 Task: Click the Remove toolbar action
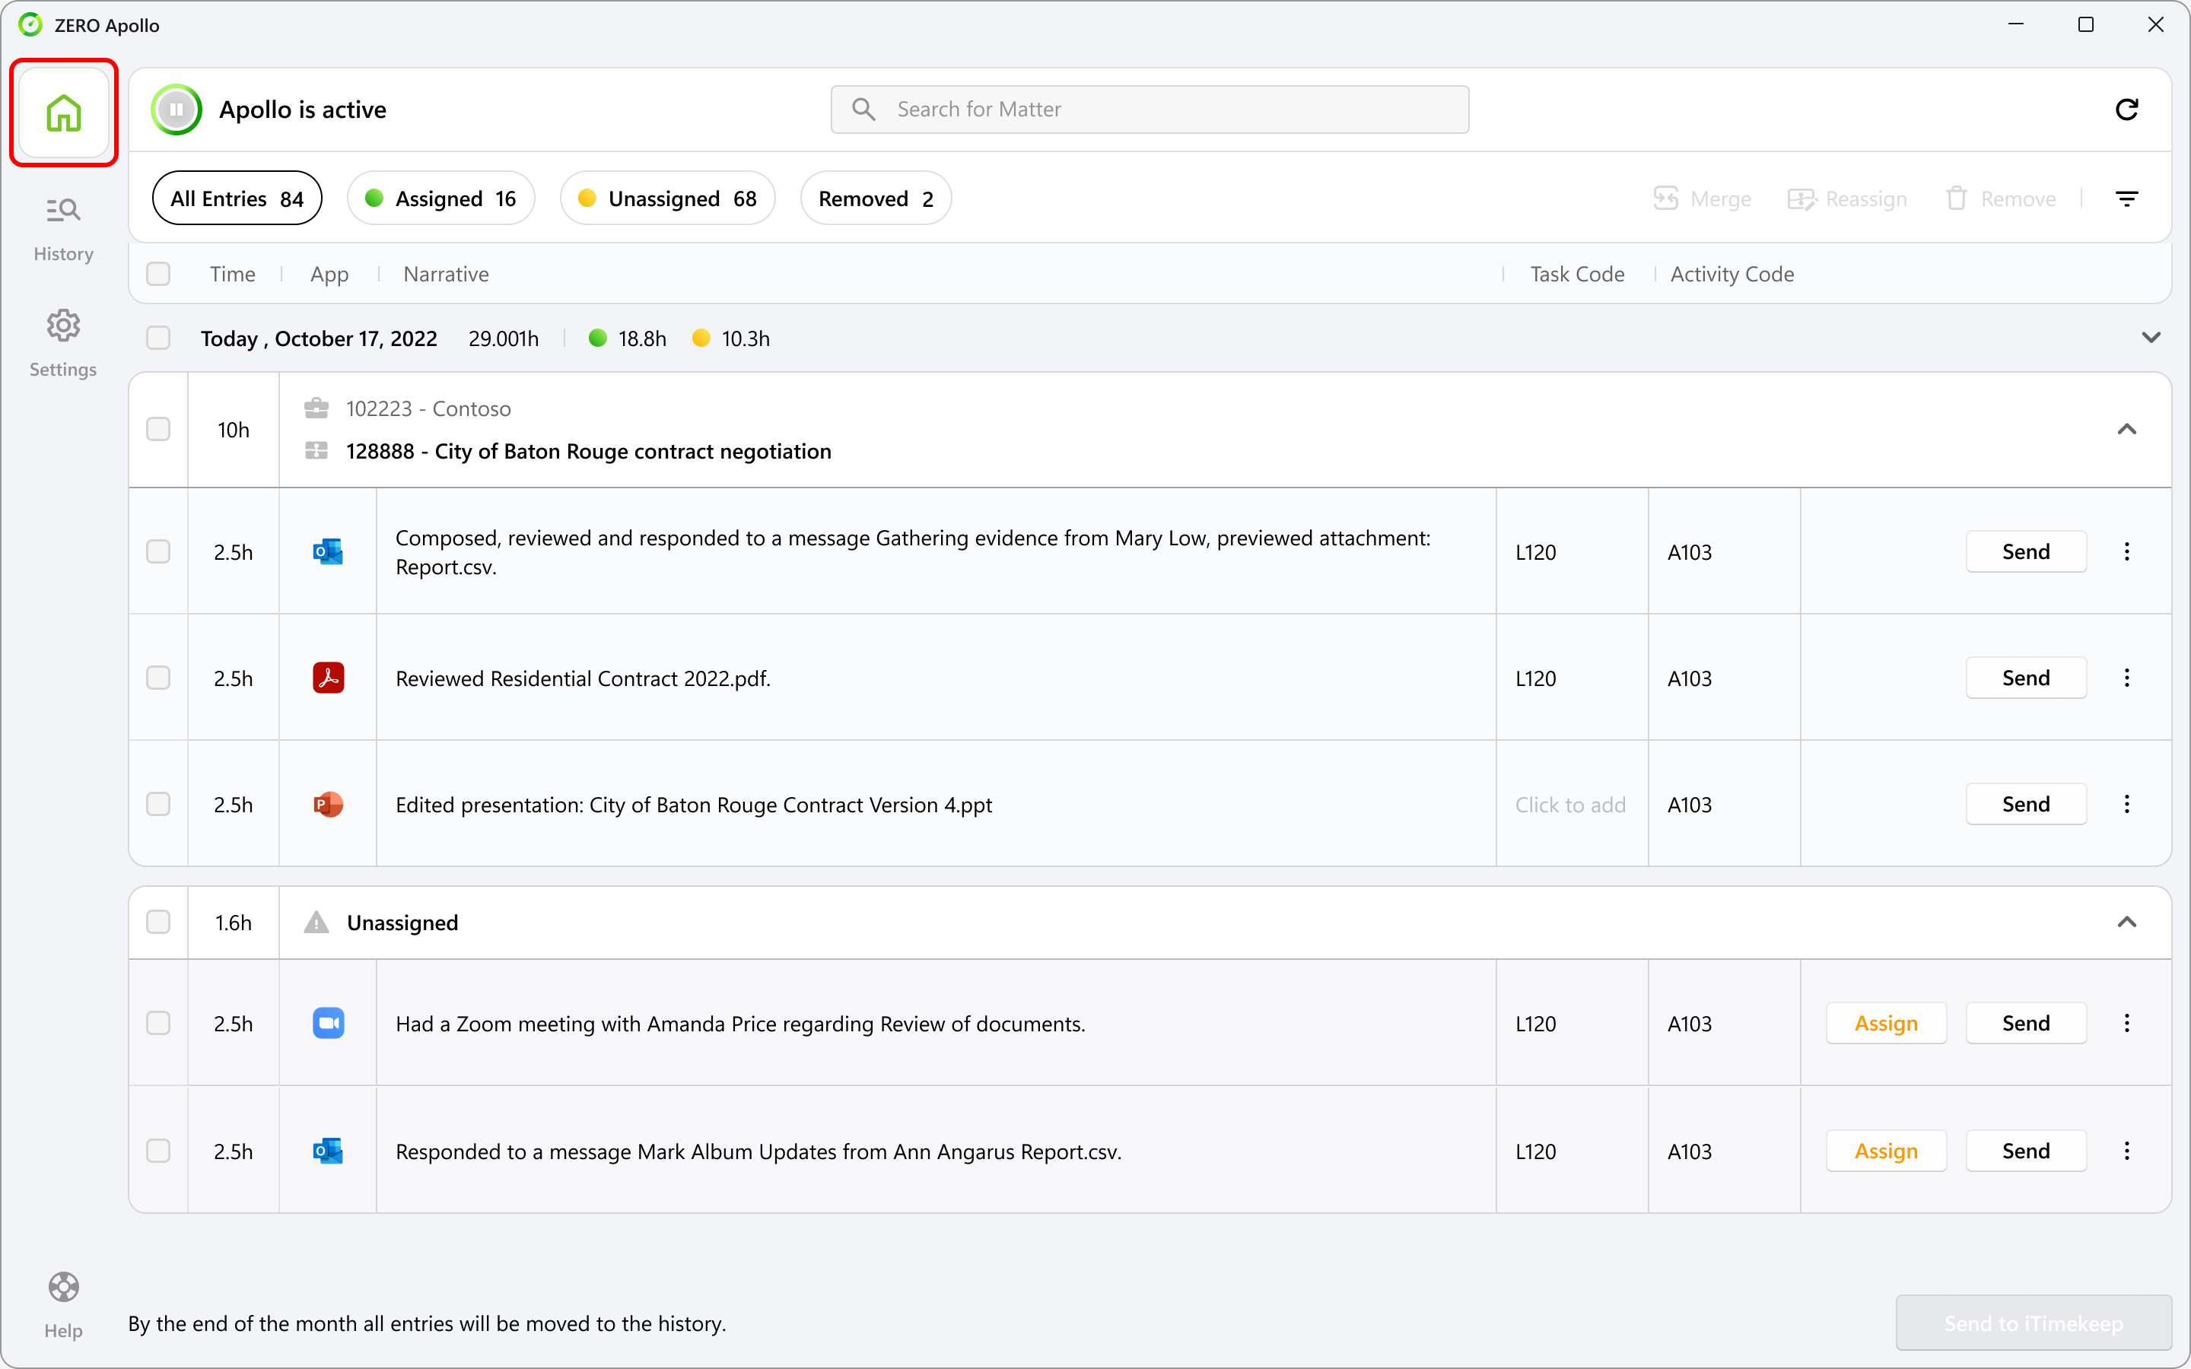[x=2000, y=199]
